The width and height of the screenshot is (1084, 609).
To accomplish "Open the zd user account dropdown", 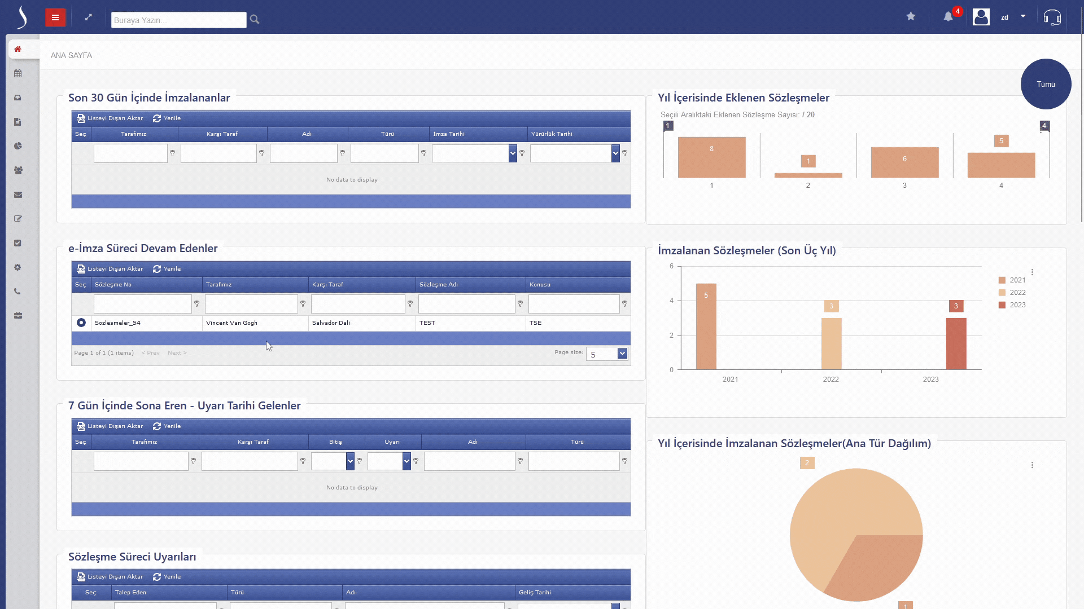I will tap(1022, 17).
